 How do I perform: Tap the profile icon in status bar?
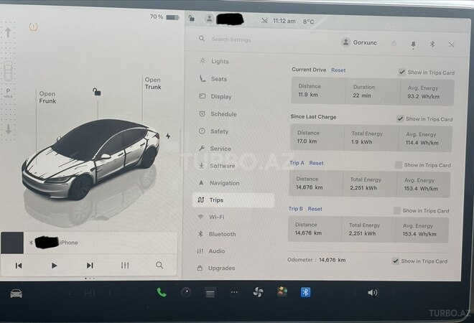[209, 19]
